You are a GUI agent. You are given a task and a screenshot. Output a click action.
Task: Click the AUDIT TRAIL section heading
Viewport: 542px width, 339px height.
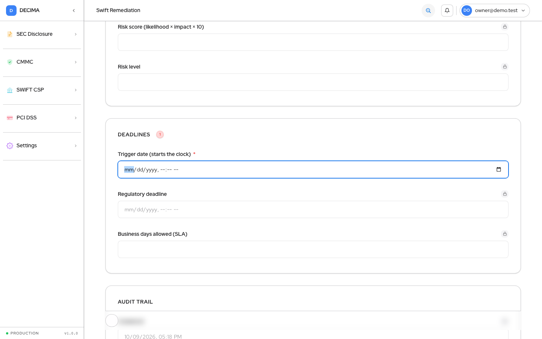point(135,302)
